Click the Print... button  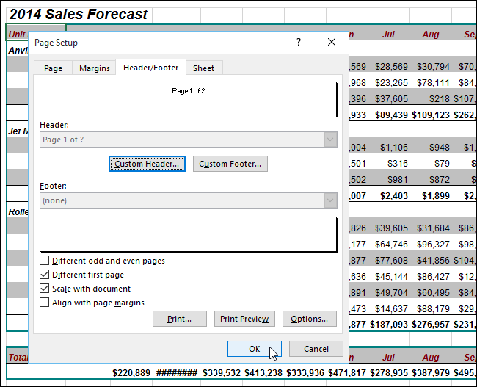180,319
